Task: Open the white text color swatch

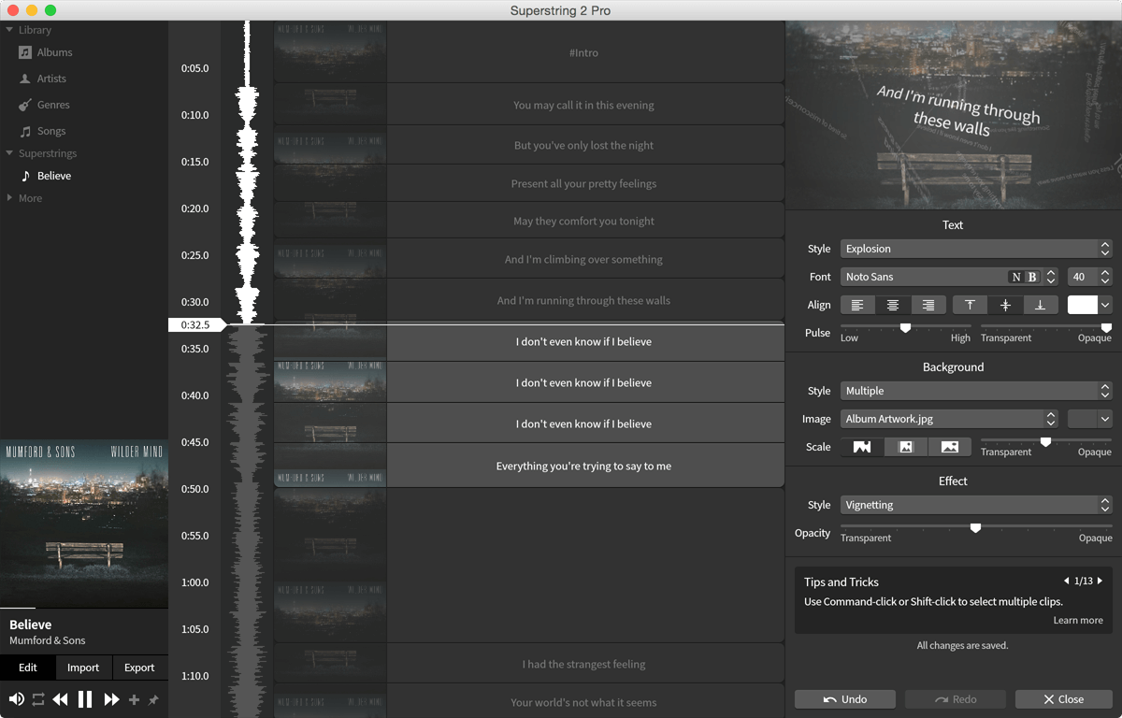Action: pos(1082,305)
